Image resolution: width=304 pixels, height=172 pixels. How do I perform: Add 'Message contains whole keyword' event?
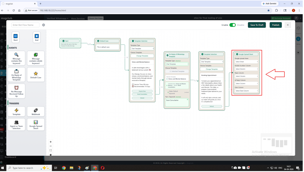(x=36, y=58)
